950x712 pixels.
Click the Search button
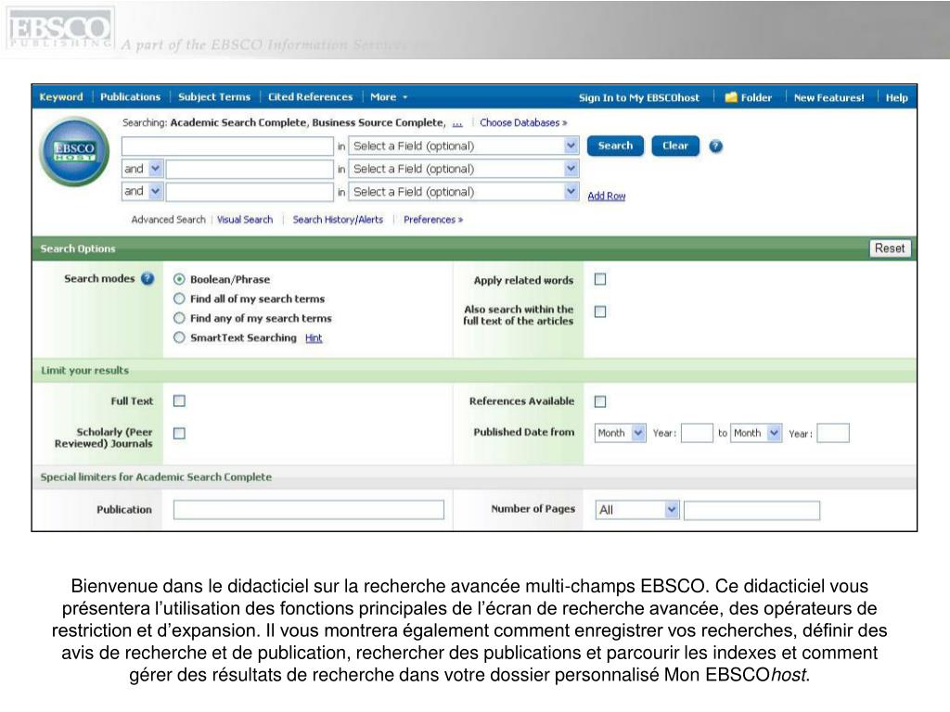coord(615,146)
